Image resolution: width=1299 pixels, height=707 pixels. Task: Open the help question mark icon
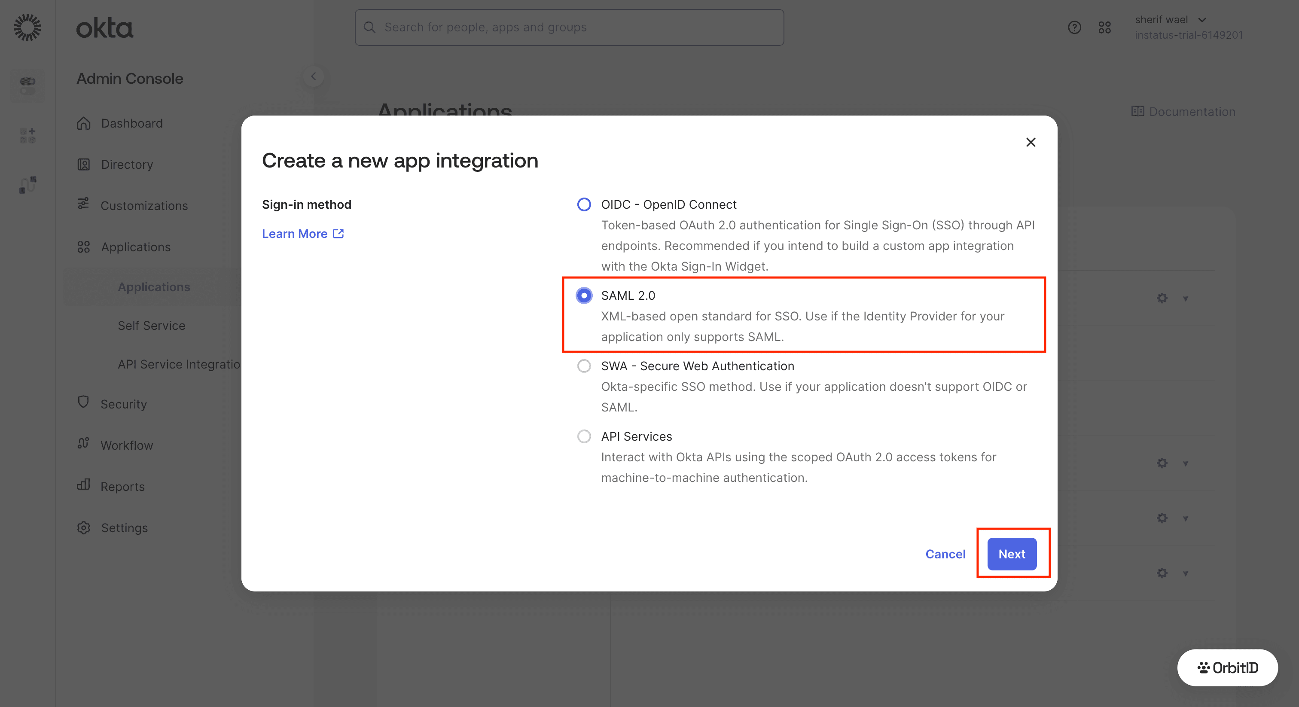(1074, 27)
